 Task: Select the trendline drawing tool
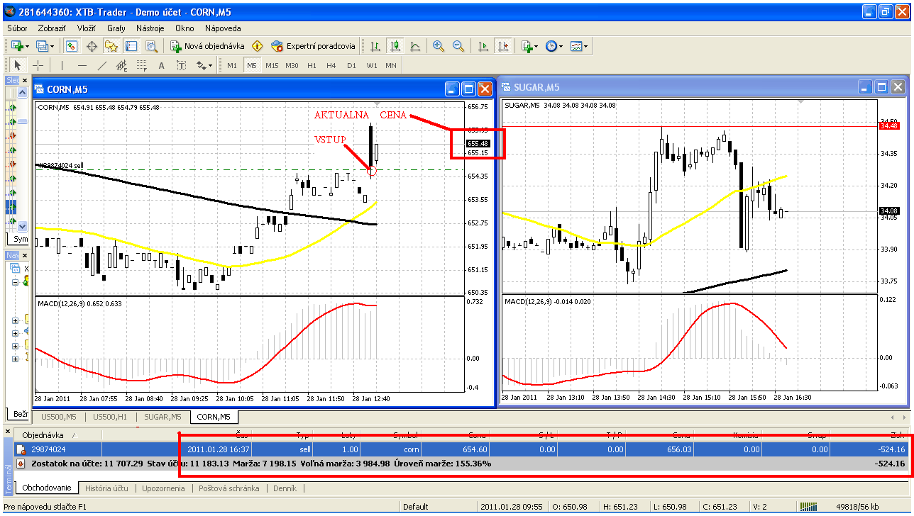[102, 65]
